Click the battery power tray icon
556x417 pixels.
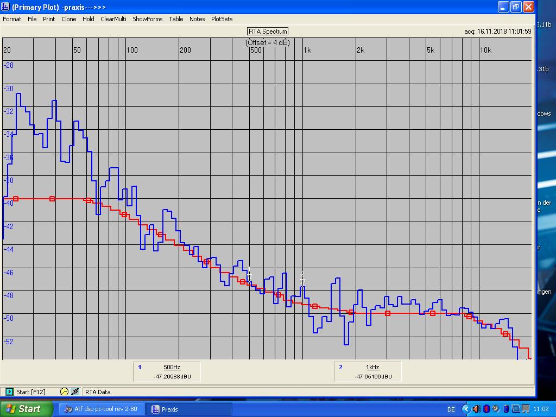506,409
